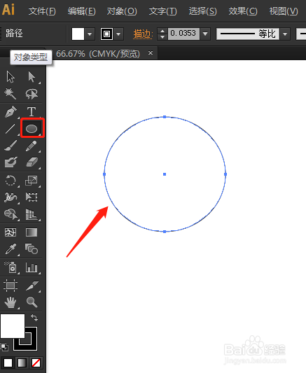The height and width of the screenshot is (373, 306).
Task: Click the circle's top anchor point
Action: pyautogui.click(x=165, y=117)
